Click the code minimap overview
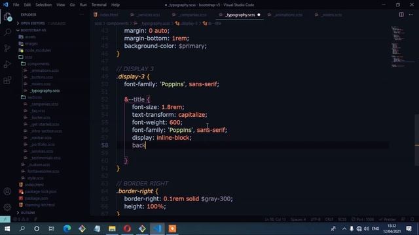 tap(403, 46)
